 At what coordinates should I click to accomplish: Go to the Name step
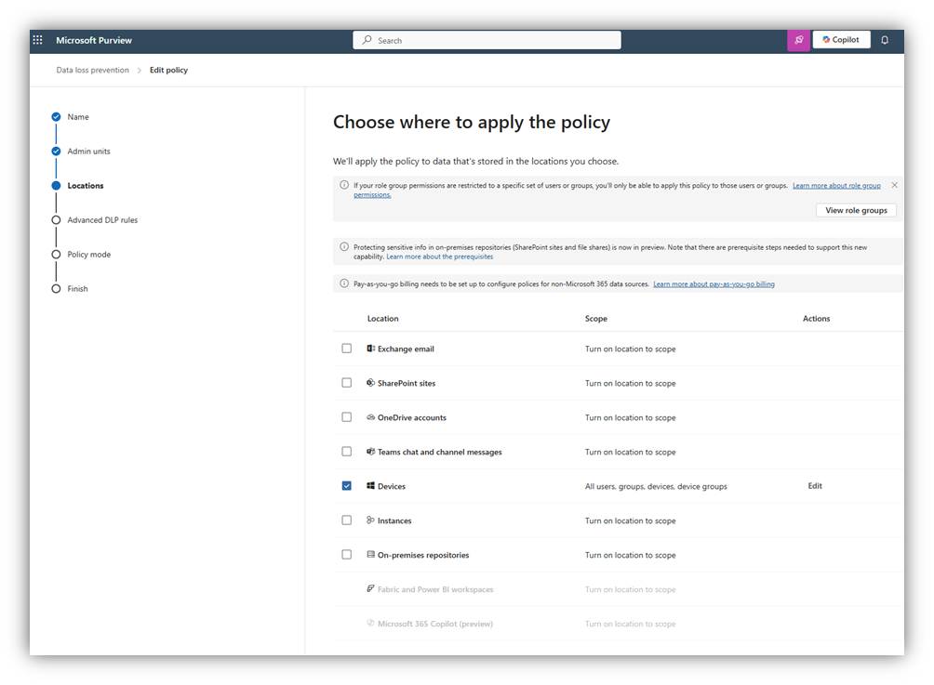click(78, 117)
